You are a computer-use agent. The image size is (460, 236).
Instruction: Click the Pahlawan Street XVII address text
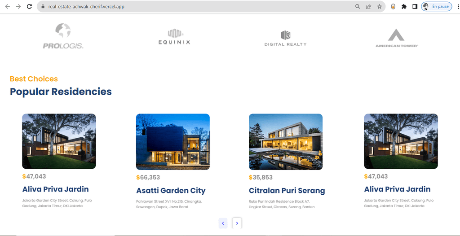(169, 204)
